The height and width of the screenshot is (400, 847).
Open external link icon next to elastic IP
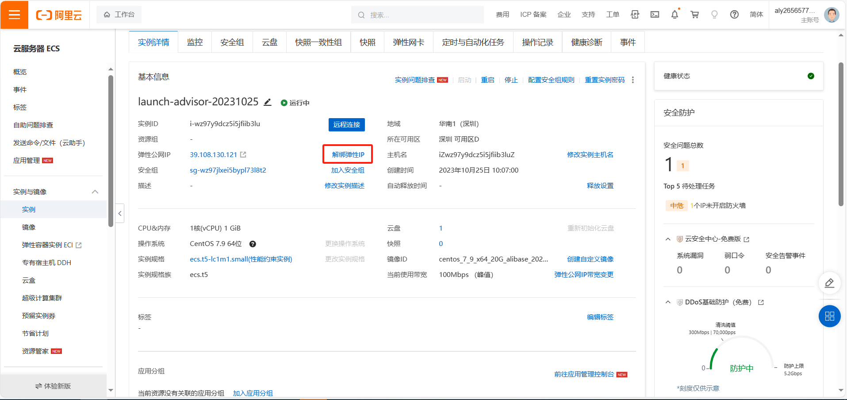coord(243,155)
